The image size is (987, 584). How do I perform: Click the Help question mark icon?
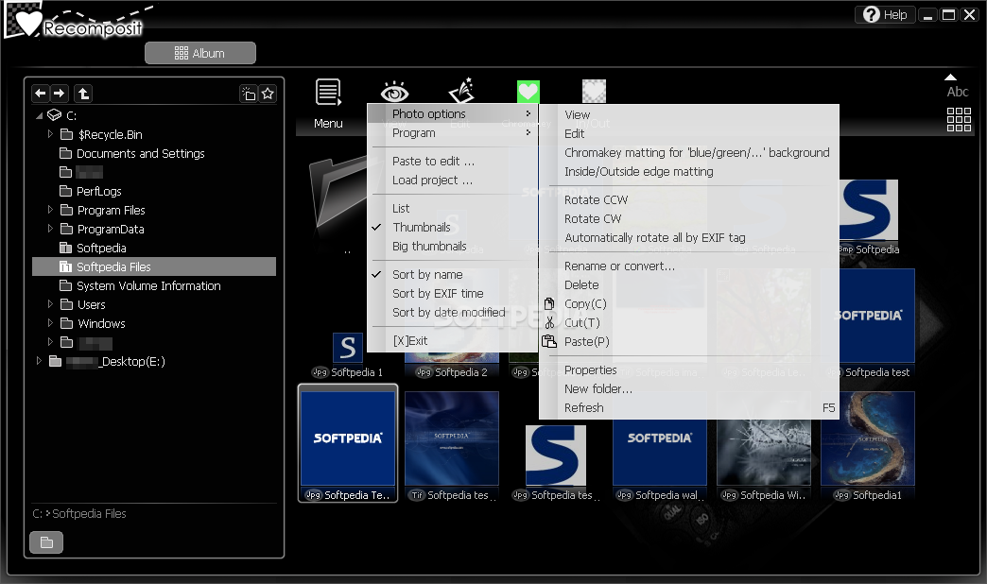click(x=871, y=14)
